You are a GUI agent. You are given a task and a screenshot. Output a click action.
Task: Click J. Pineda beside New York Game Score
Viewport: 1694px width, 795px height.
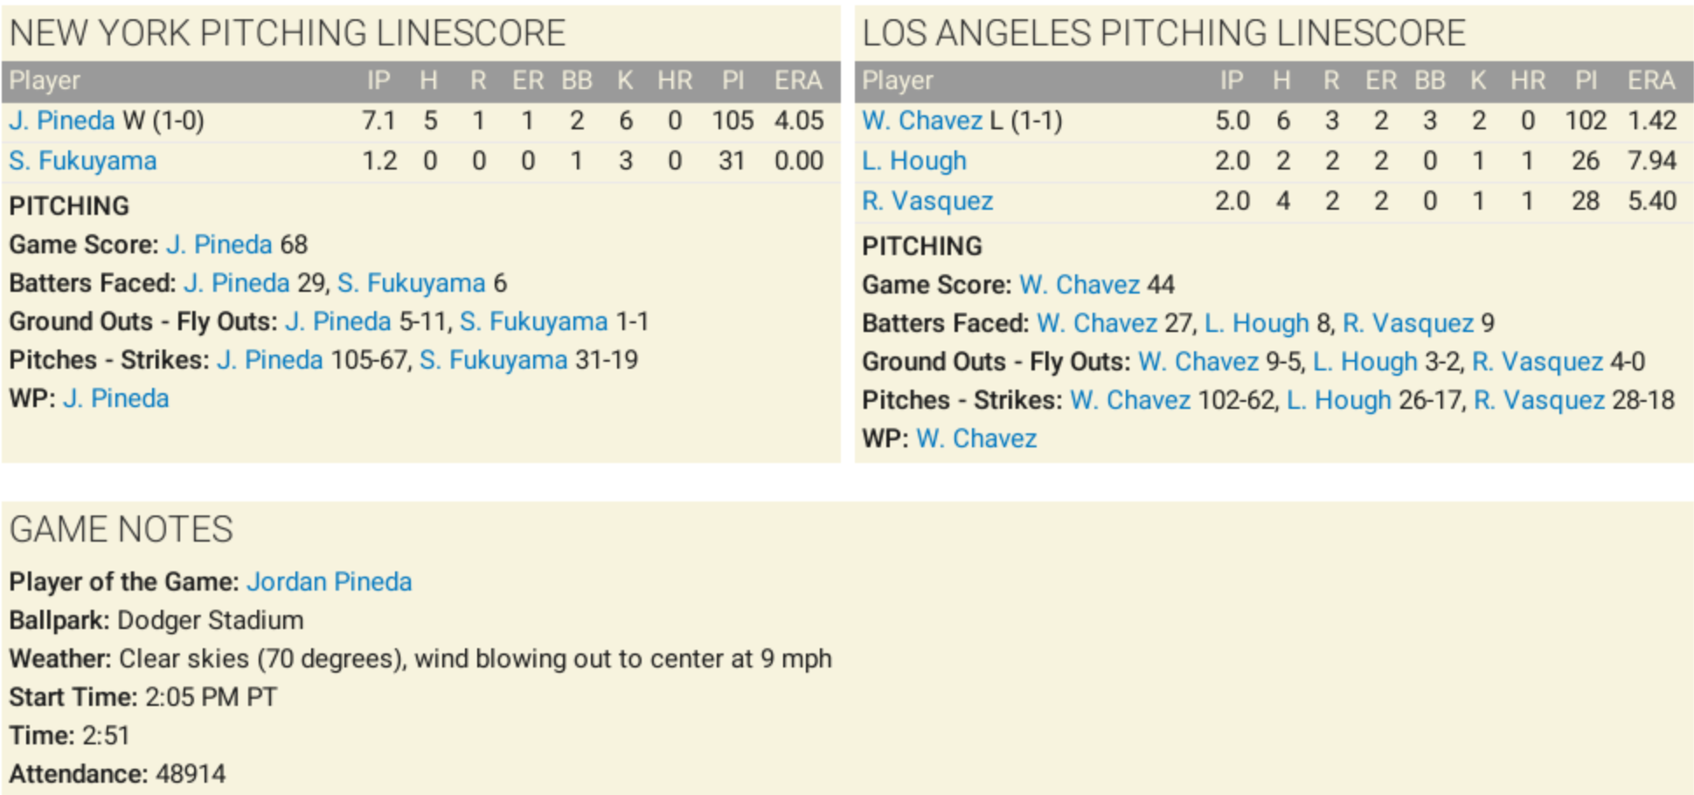tap(219, 245)
